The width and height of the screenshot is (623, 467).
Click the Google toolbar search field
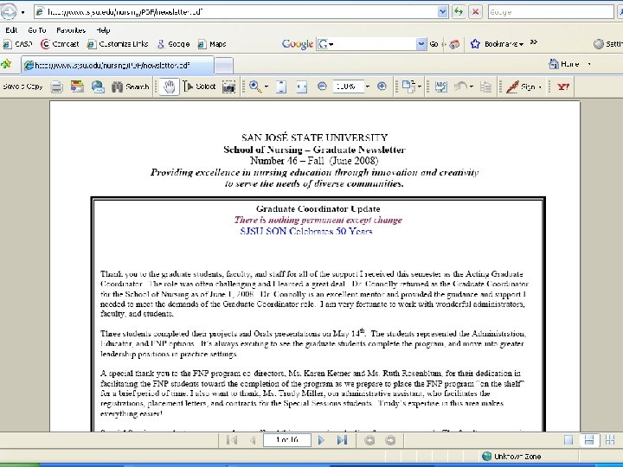tap(366, 44)
